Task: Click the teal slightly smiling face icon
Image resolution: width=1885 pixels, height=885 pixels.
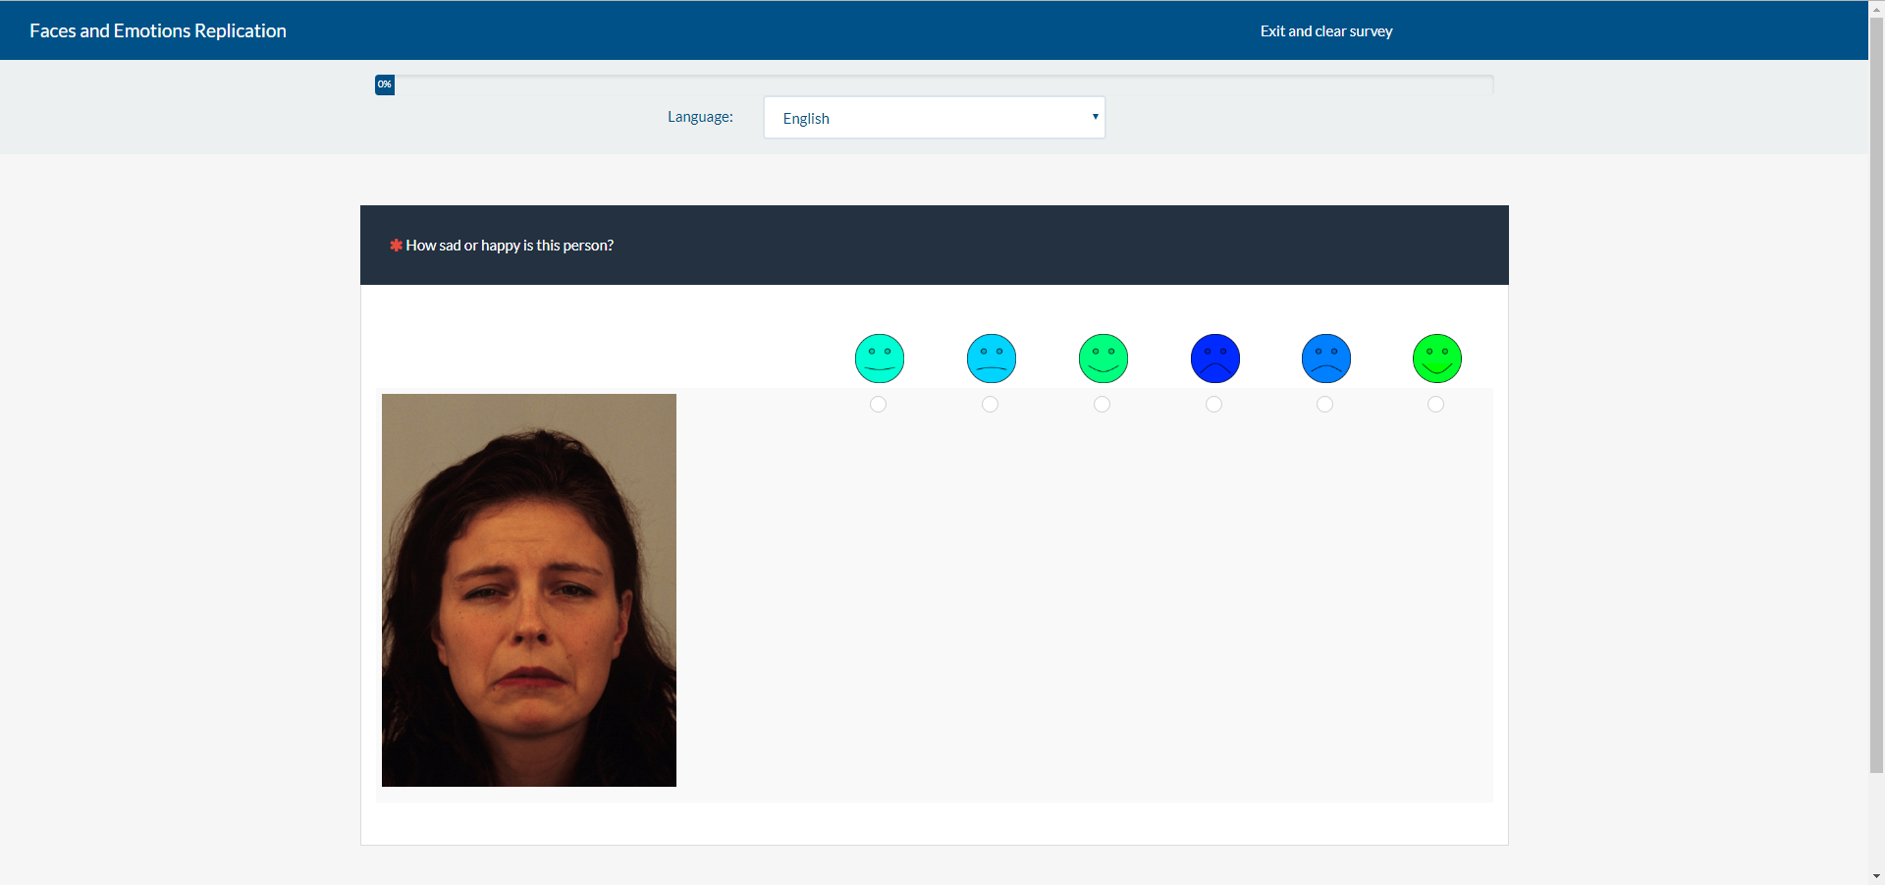Action: pos(879,359)
